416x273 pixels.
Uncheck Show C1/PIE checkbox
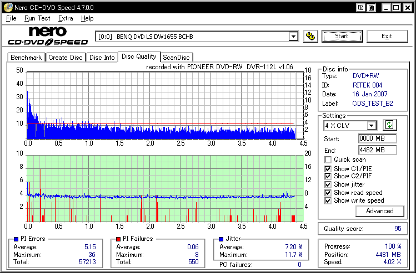click(328, 169)
